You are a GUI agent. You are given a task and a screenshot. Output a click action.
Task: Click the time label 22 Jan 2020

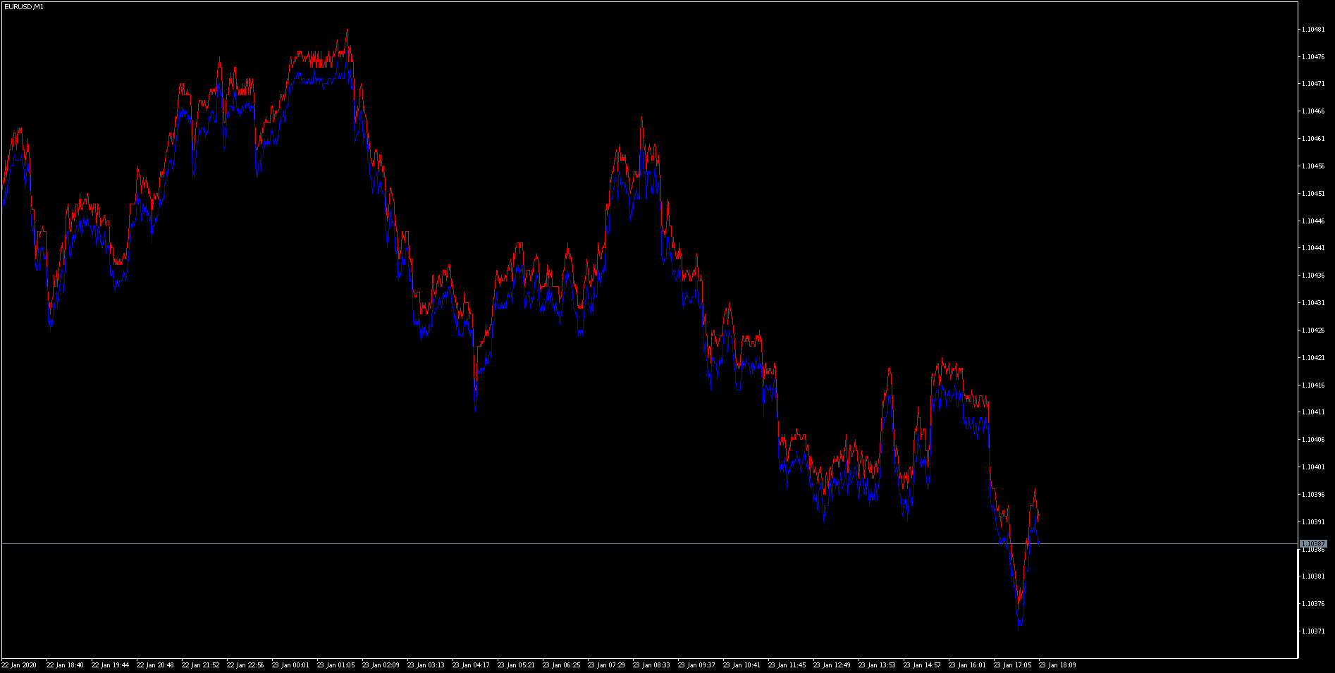[x=19, y=665]
